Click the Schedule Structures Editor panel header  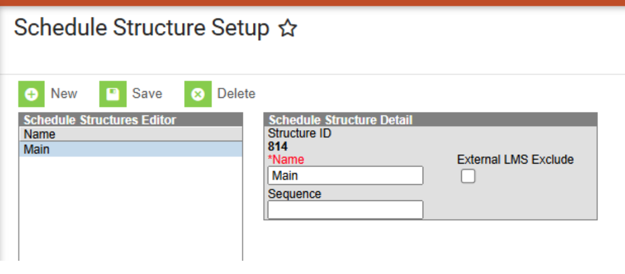(100, 120)
